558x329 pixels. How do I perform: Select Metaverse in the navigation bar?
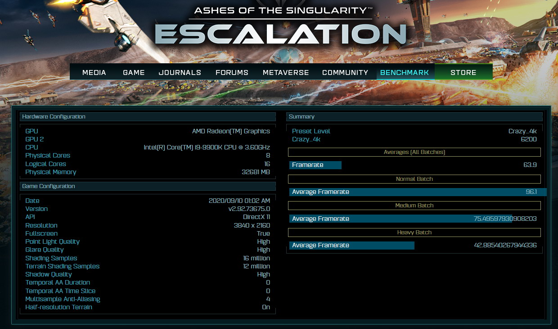coord(286,72)
